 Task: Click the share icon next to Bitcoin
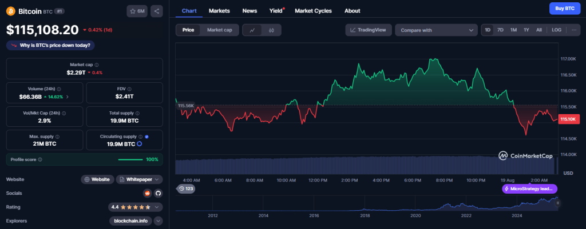click(157, 11)
